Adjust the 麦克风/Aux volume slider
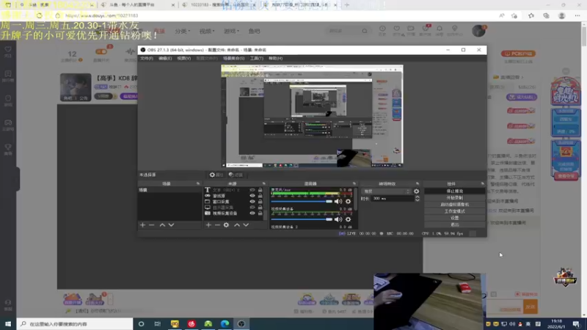The width and height of the screenshot is (587, 330). tap(302, 201)
